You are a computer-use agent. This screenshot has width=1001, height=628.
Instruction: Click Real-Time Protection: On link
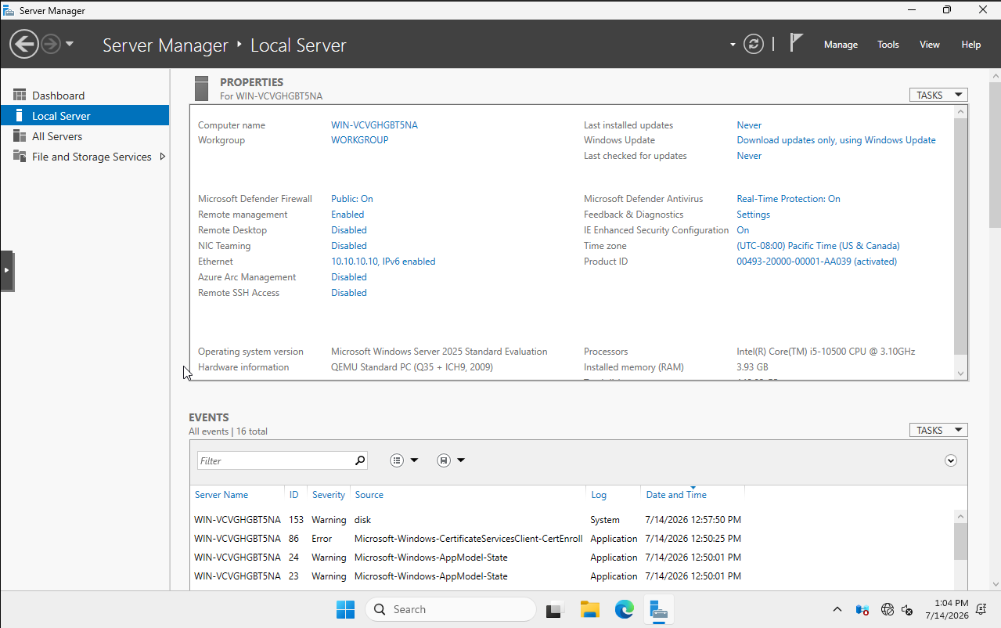coord(788,199)
